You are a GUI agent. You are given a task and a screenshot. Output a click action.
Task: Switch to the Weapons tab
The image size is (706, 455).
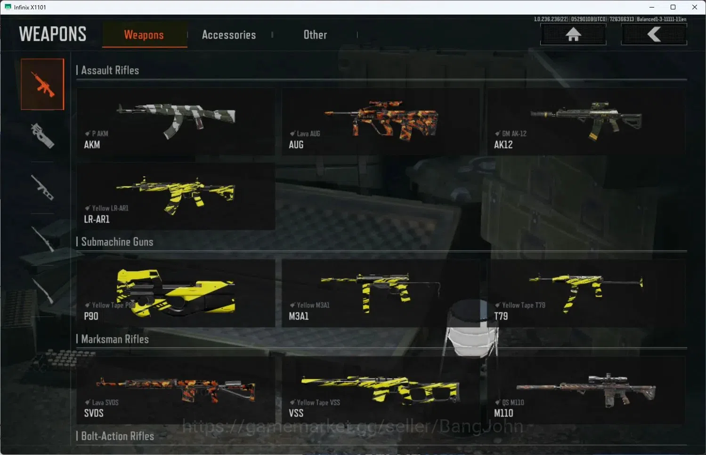coord(144,35)
